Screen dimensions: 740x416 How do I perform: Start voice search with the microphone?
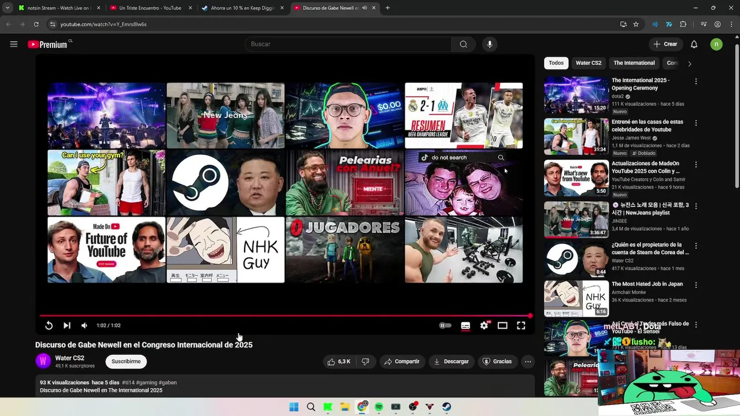pyautogui.click(x=490, y=44)
